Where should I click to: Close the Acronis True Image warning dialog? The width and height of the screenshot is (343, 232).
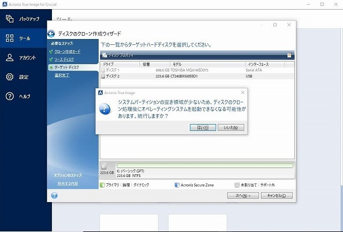tap(243, 92)
